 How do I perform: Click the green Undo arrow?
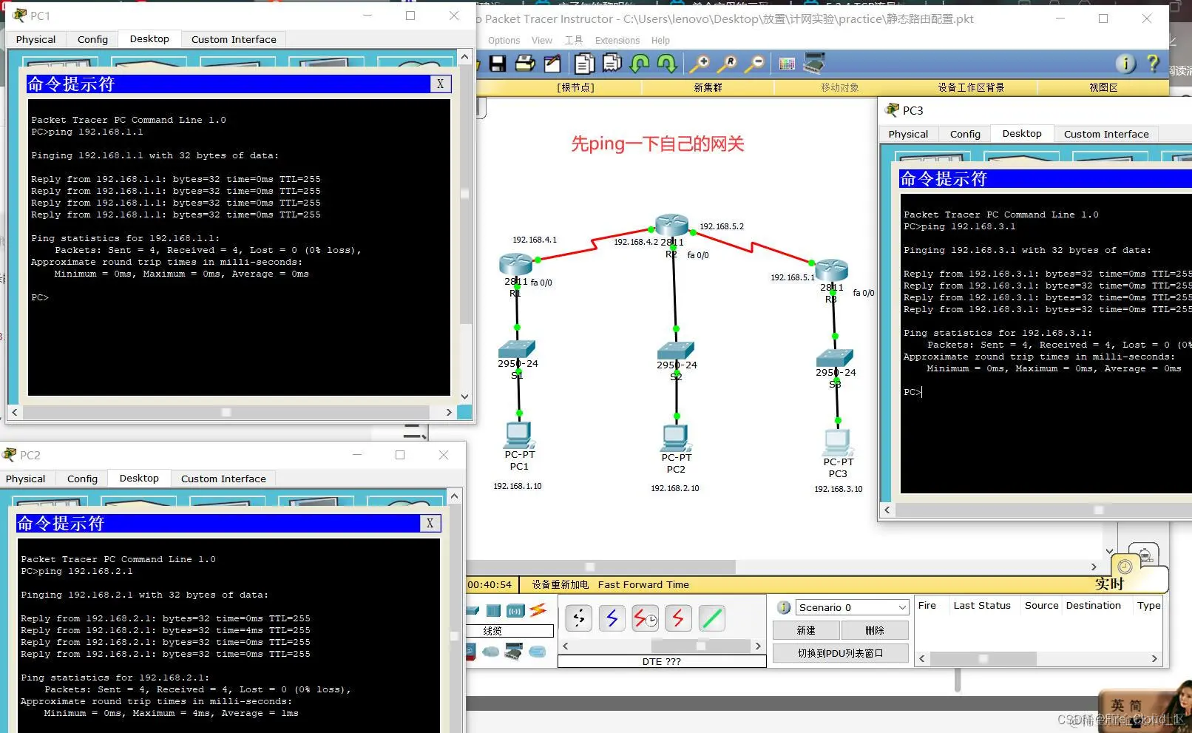point(640,64)
